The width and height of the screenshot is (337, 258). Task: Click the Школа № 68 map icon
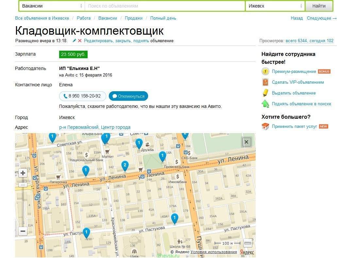point(180,241)
